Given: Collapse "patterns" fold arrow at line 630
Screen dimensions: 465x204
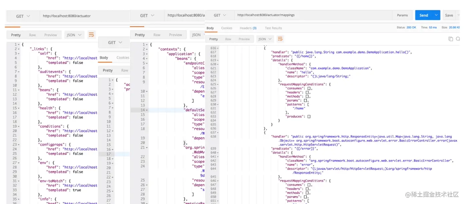Looking at the screenshot, I should pyautogui.click(x=218, y=105).
